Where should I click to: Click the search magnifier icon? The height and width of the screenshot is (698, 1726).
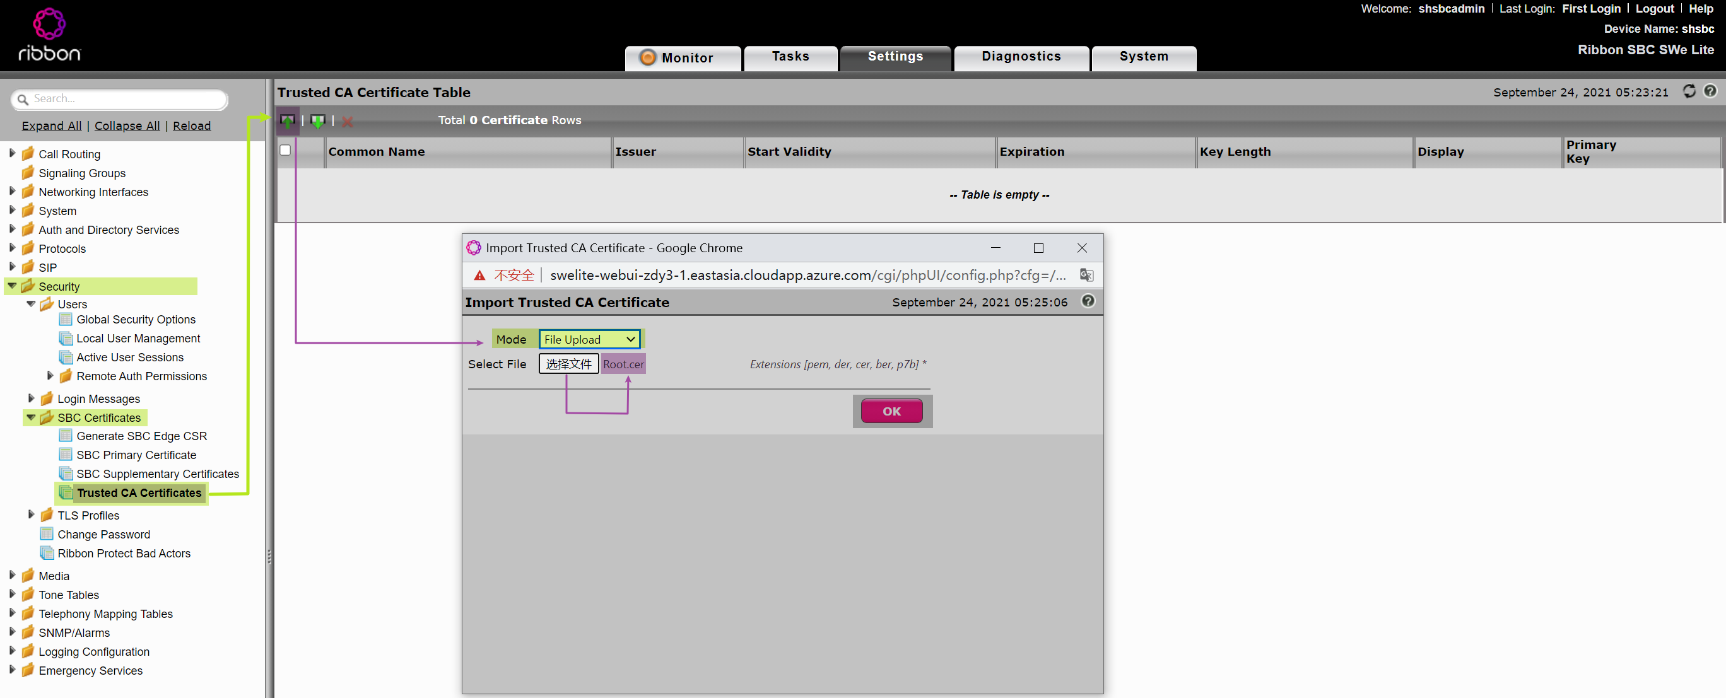point(23,99)
